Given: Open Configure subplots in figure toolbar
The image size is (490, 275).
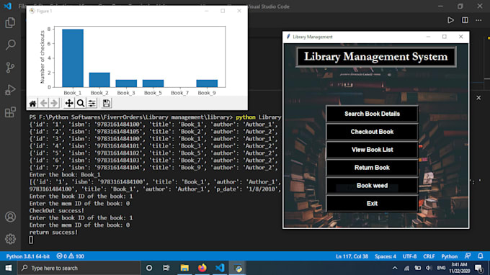Looking at the screenshot, I should pyautogui.click(x=92, y=104).
